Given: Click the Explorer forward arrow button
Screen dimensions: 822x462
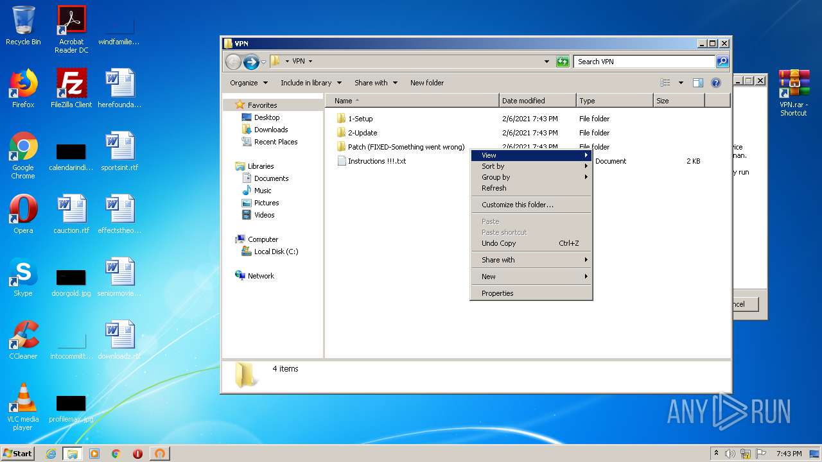Looking at the screenshot, I should point(251,62).
